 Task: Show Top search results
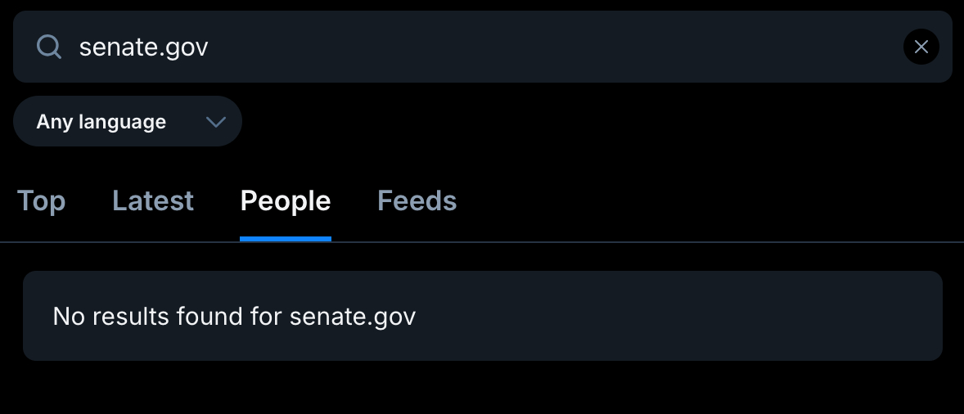point(41,201)
